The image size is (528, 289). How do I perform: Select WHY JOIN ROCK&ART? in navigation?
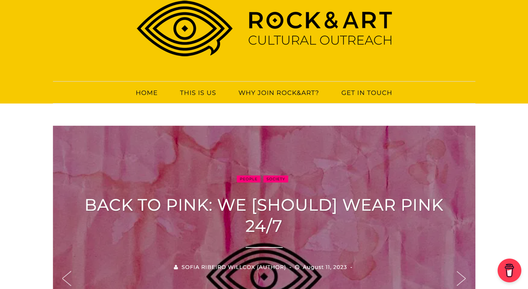[x=279, y=93]
